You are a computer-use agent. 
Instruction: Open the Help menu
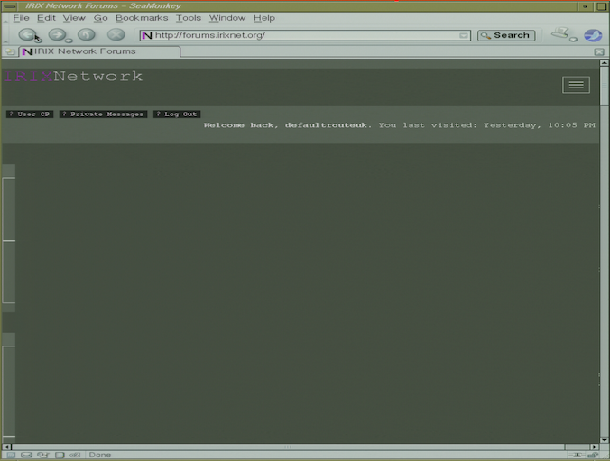264,18
